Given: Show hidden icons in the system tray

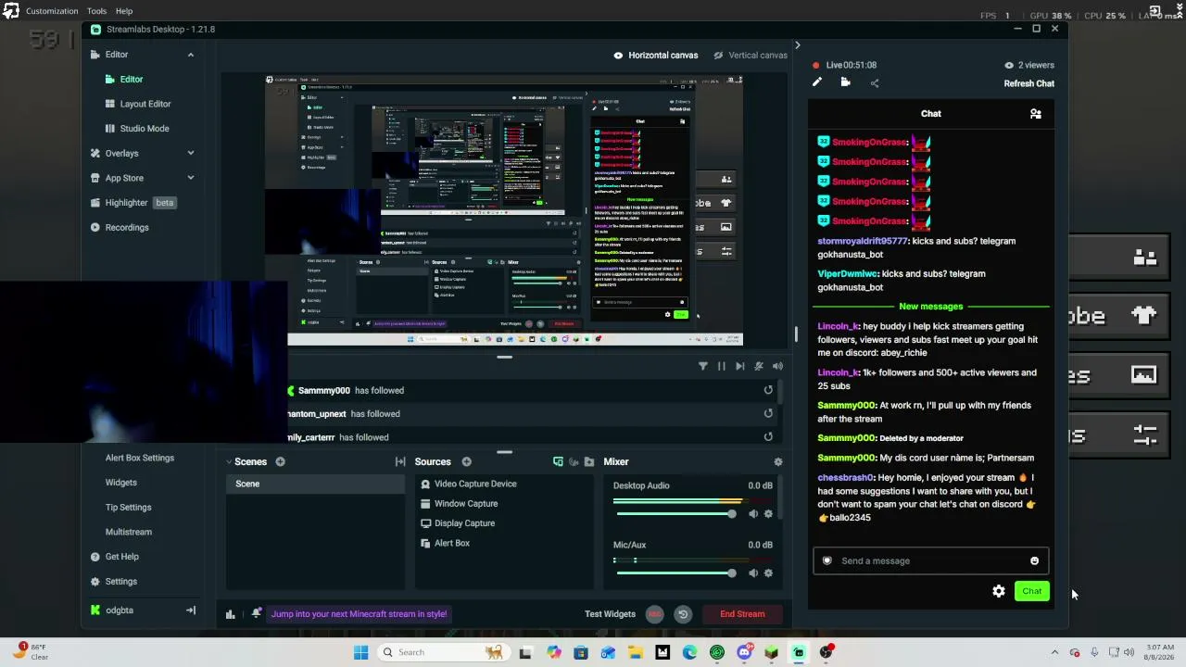Looking at the screenshot, I should [1054, 652].
